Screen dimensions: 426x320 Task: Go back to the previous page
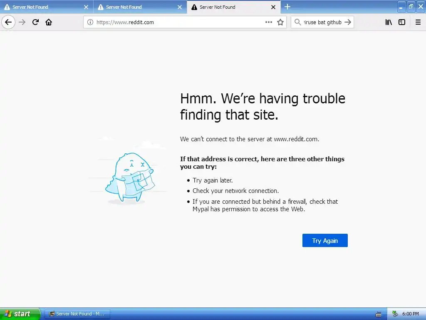click(8, 22)
